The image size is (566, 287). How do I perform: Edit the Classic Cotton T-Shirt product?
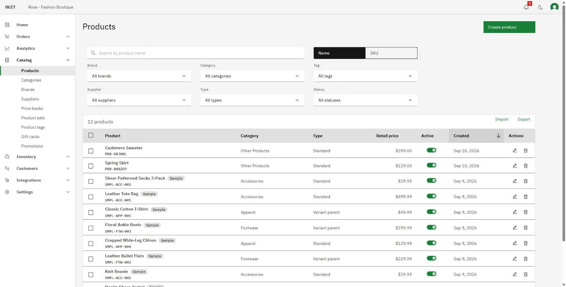(x=515, y=212)
